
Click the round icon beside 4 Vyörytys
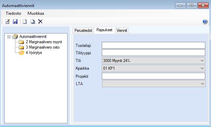pos(22,53)
